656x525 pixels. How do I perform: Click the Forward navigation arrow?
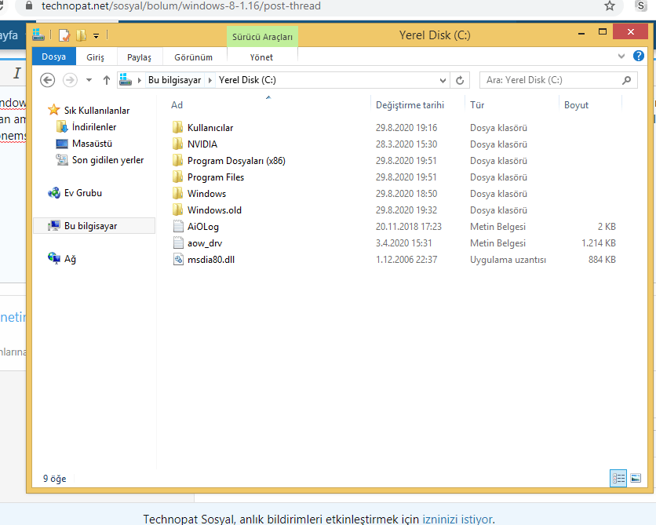[x=70, y=80]
